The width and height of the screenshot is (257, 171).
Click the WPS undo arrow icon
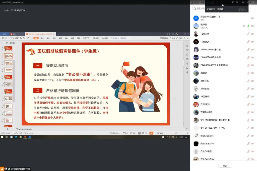pyautogui.click(x=24, y=38)
